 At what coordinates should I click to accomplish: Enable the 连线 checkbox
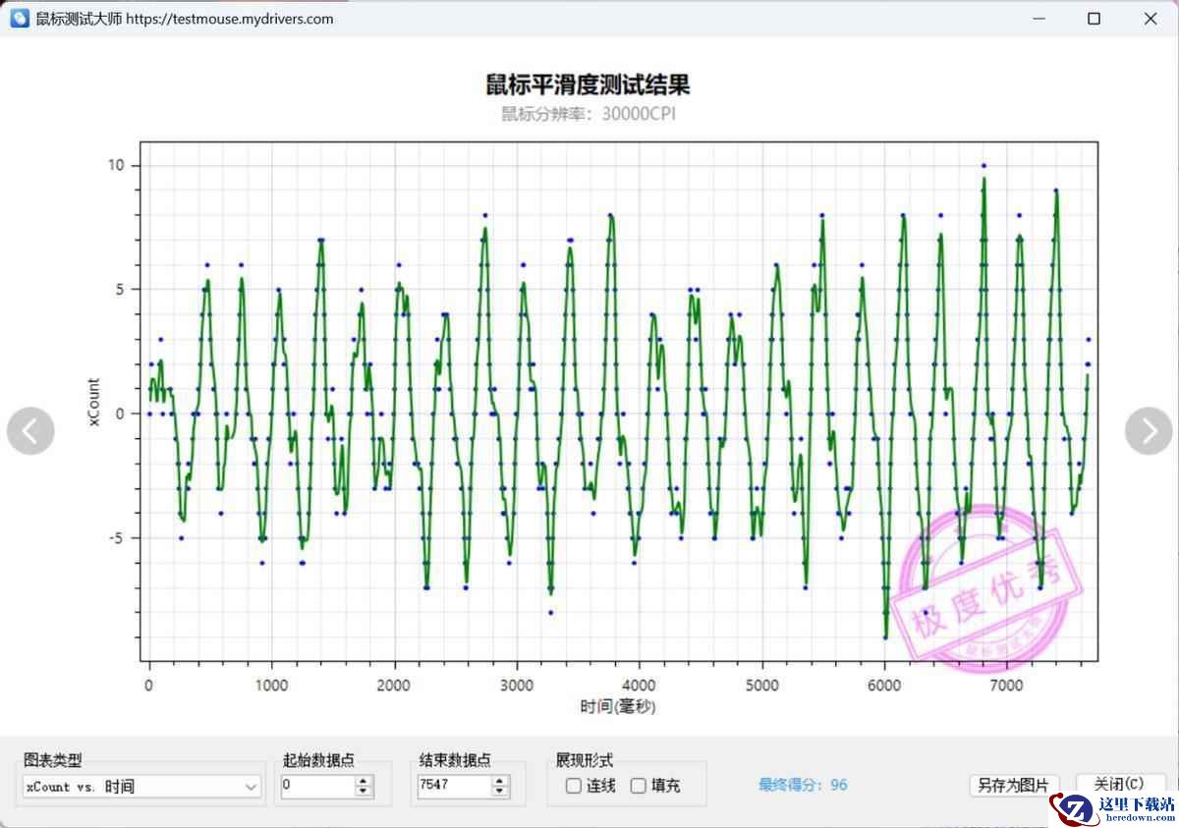click(574, 786)
